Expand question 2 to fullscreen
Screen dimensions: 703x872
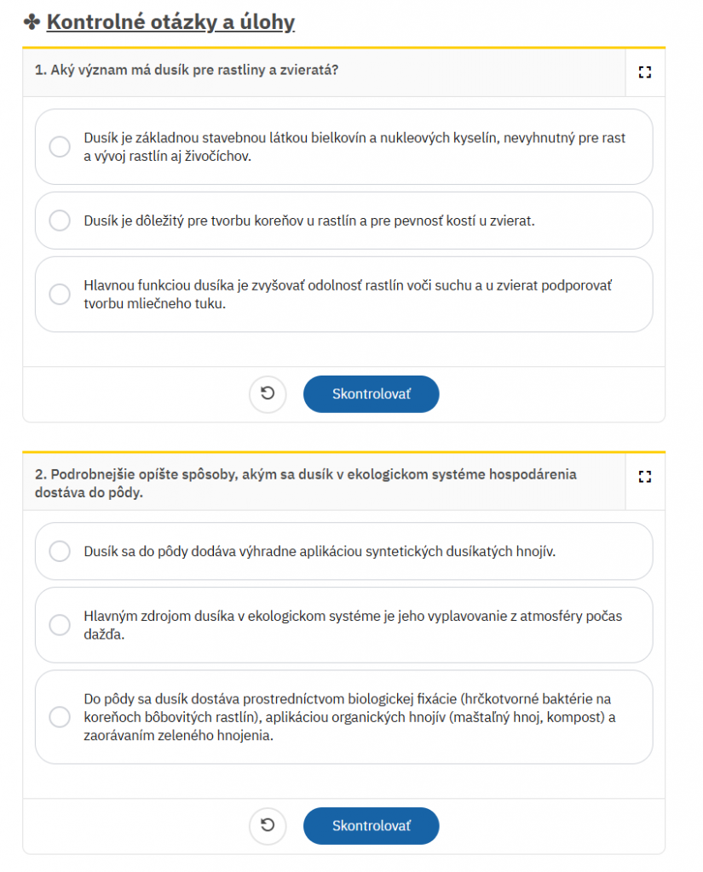tap(644, 476)
